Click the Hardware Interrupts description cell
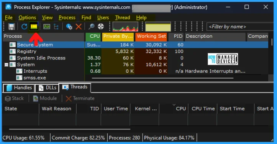Image resolution: width=277 pixels, height=144 pixels. click(x=215, y=71)
